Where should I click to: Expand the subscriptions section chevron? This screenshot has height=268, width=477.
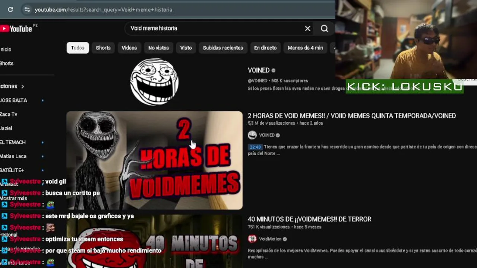pos(22,86)
